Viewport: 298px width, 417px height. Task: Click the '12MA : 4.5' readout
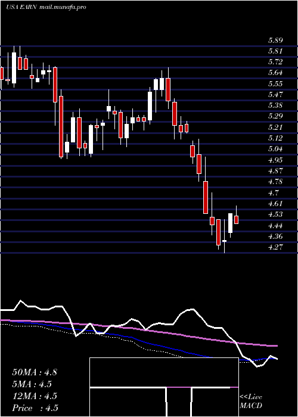point(35,396)
